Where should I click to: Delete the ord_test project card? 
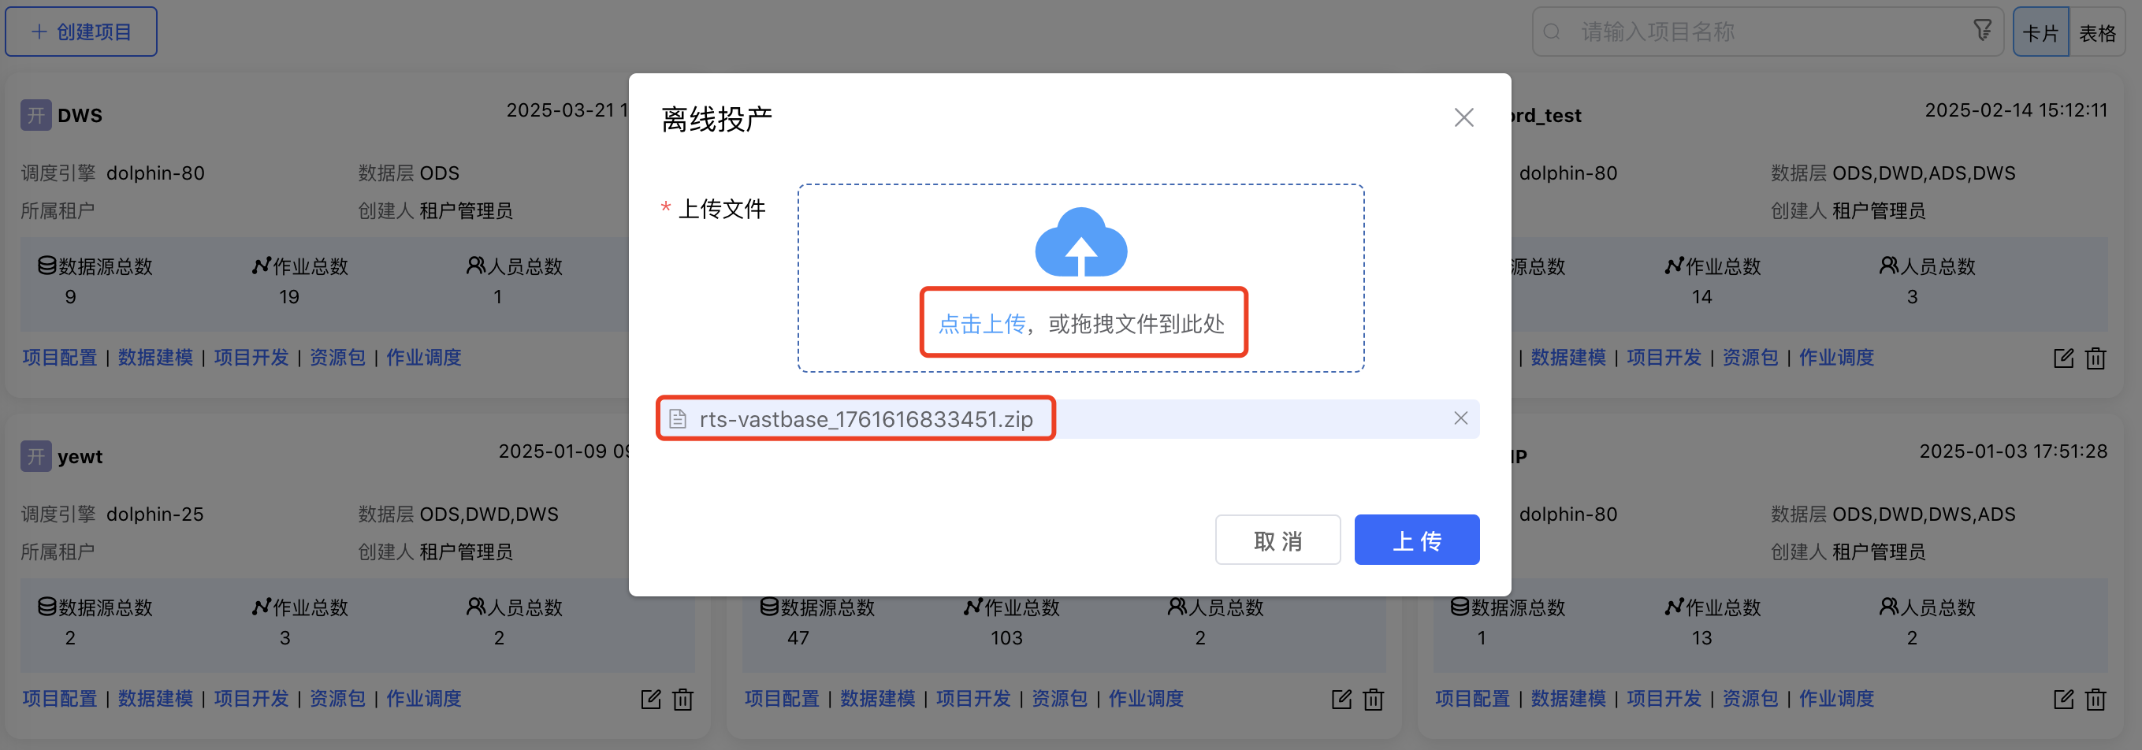point(2095,358)
